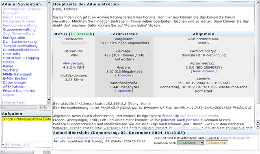The image size is (260, 154).
Task: Open the PHP-Version info link
Action: tap(74, 63)
